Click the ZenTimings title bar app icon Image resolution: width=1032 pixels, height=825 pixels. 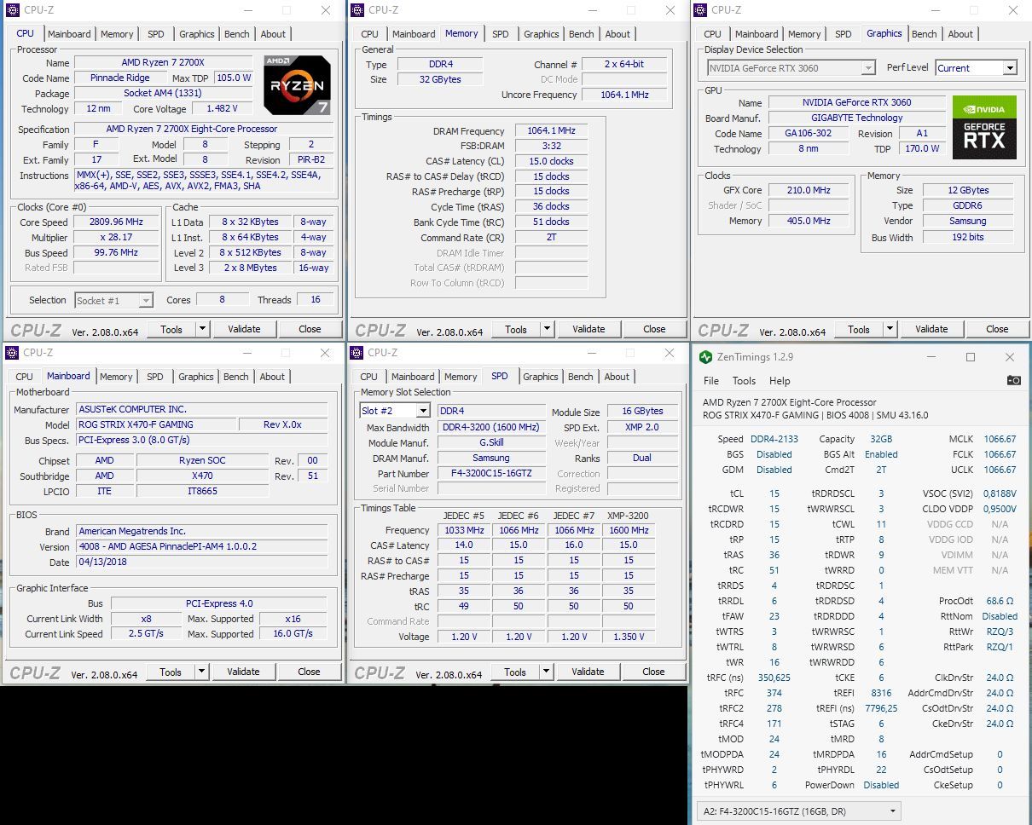coord(705,357)
